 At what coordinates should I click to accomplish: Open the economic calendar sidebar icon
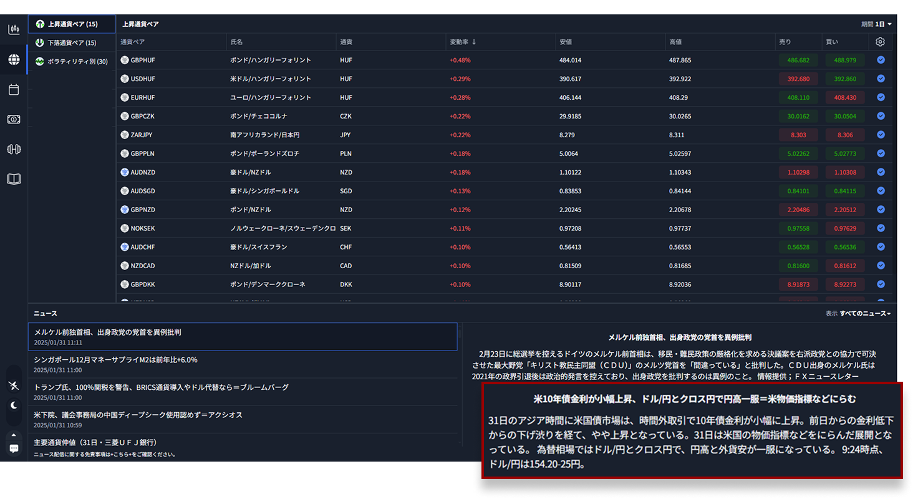point(14,90)
